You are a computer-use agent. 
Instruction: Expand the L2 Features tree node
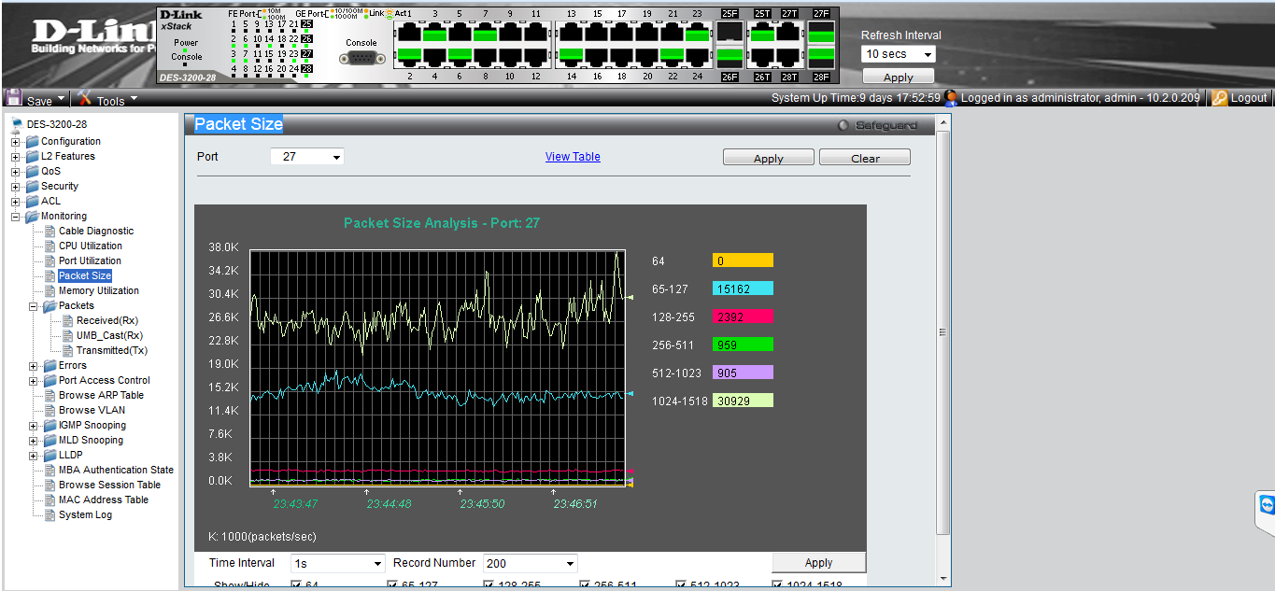click(16, 156)
